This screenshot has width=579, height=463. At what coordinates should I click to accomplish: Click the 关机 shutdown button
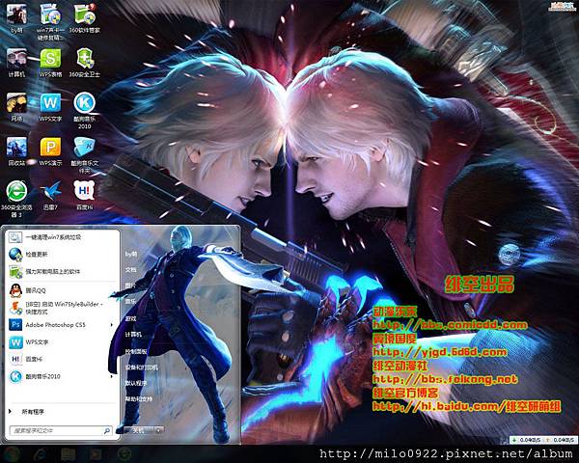[139, 430]
